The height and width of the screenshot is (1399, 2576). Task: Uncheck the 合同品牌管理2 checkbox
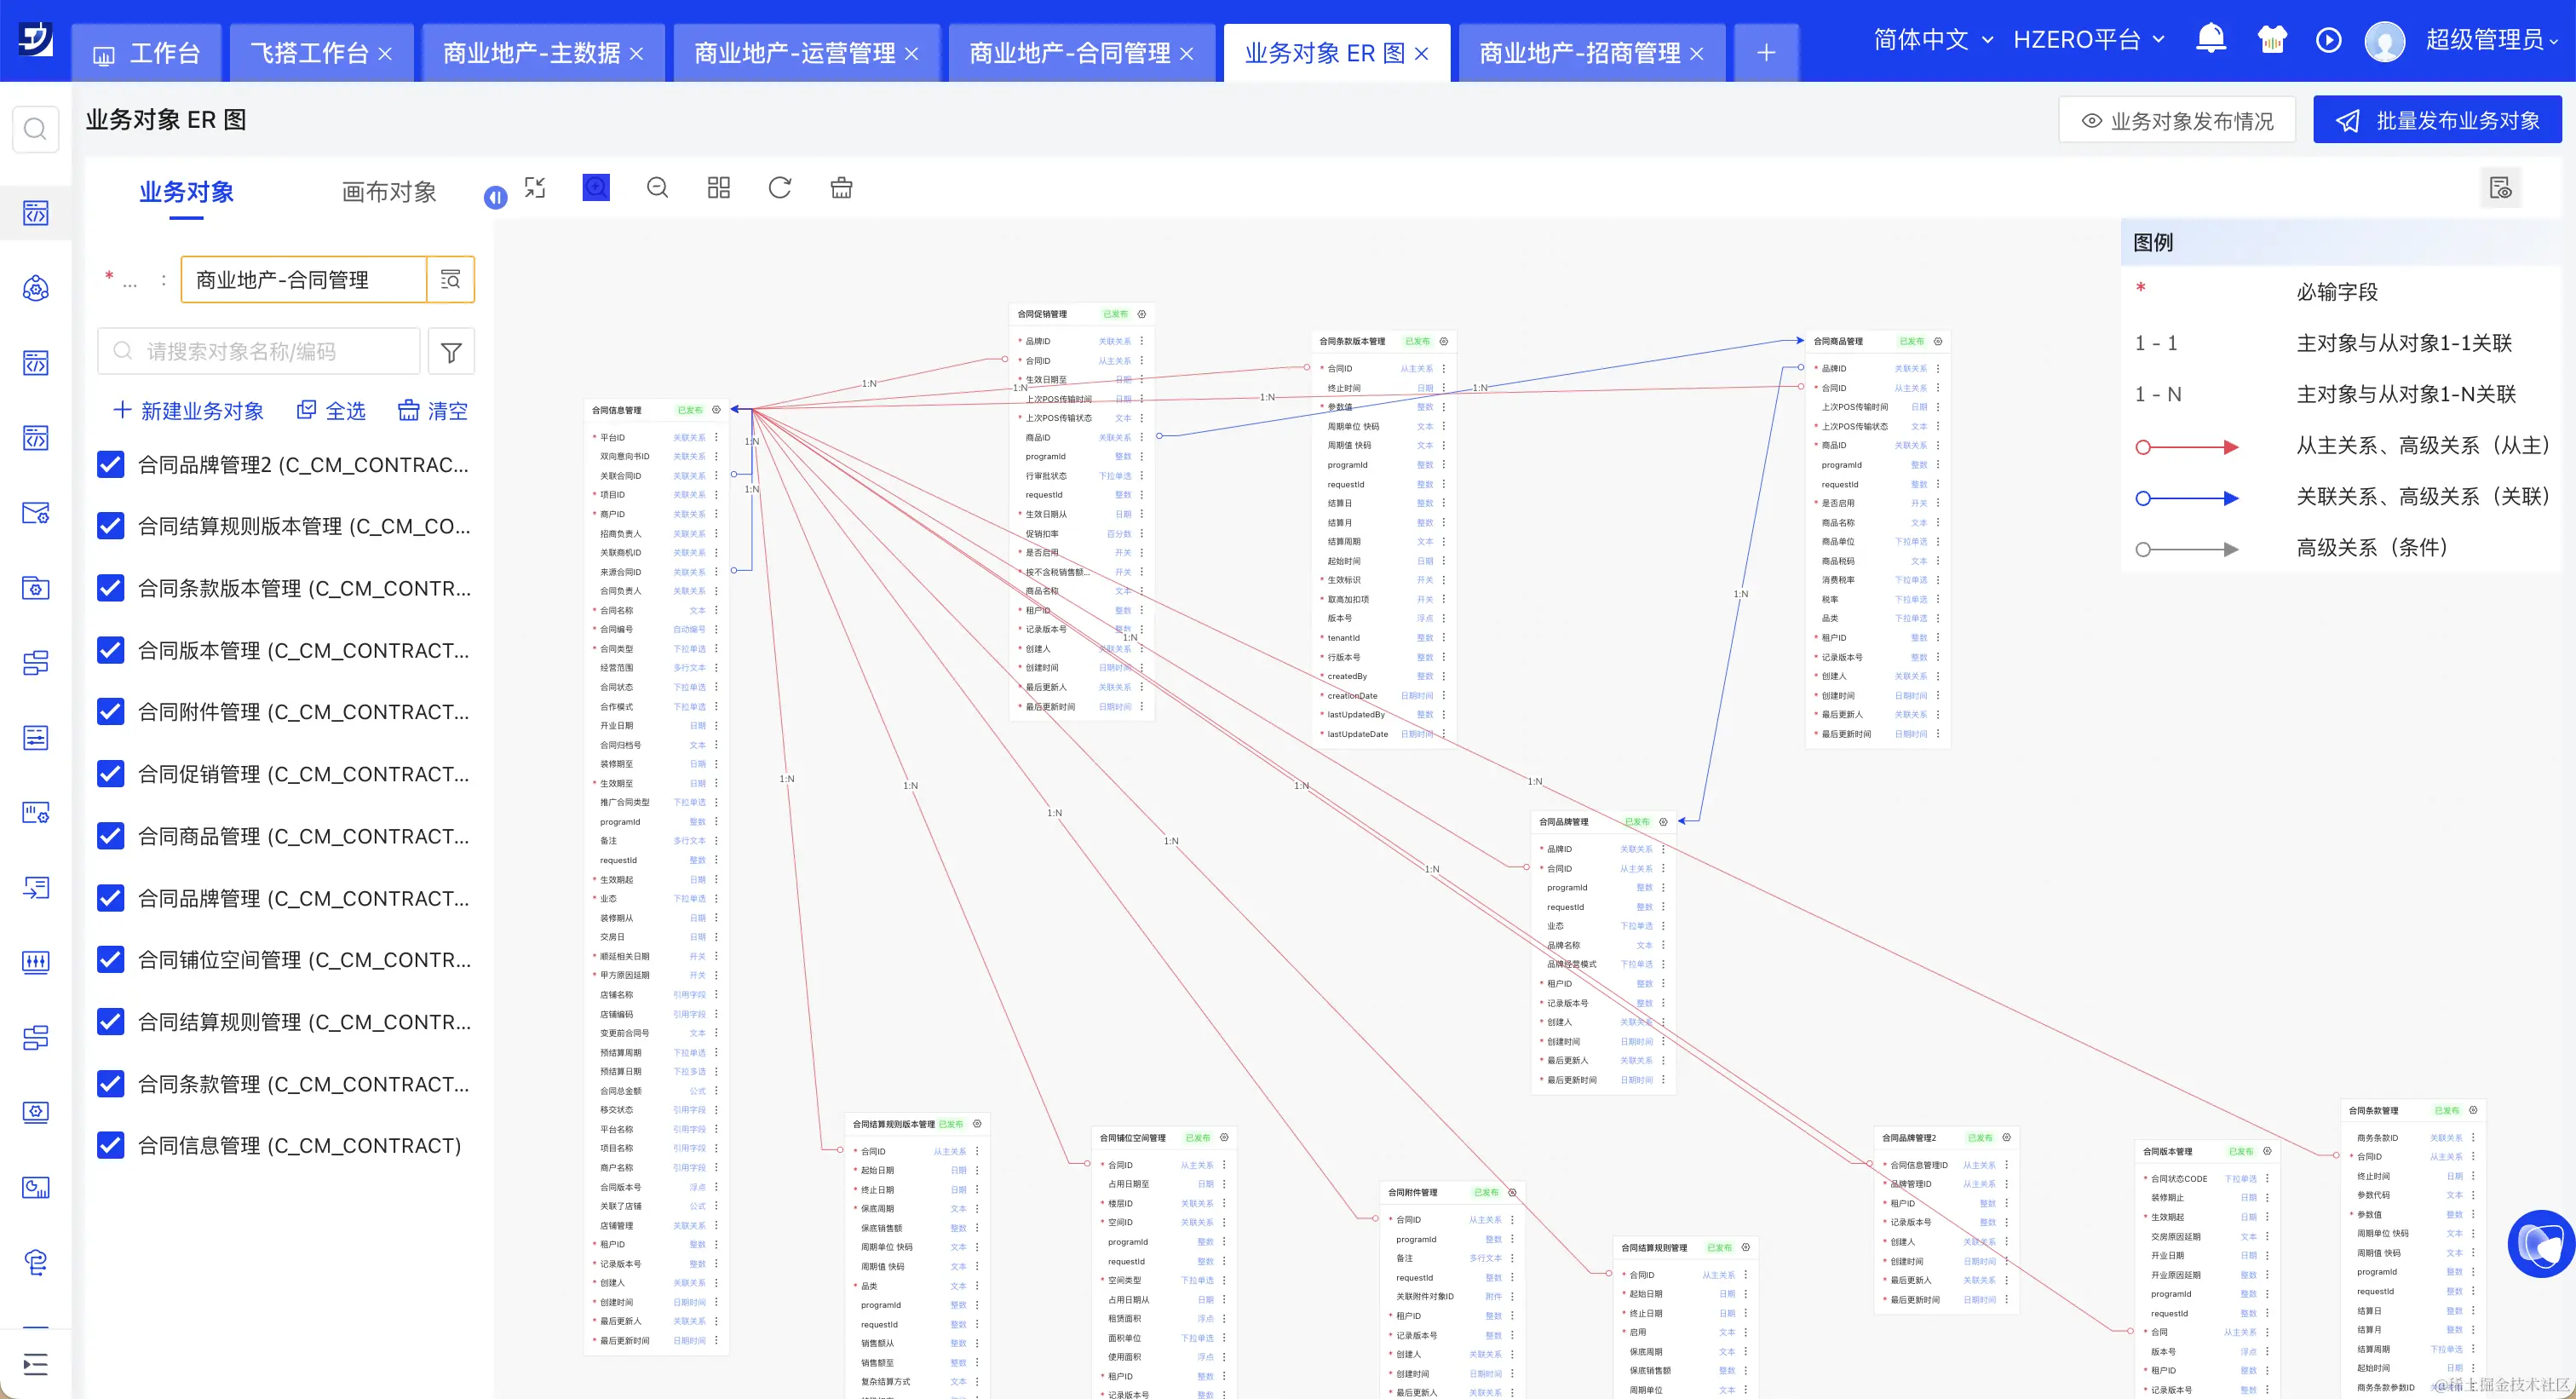click(x=111, y=465)
